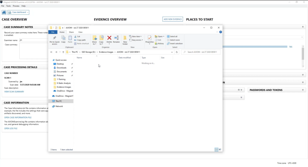Click the Cut scissors command

point(77,36)
